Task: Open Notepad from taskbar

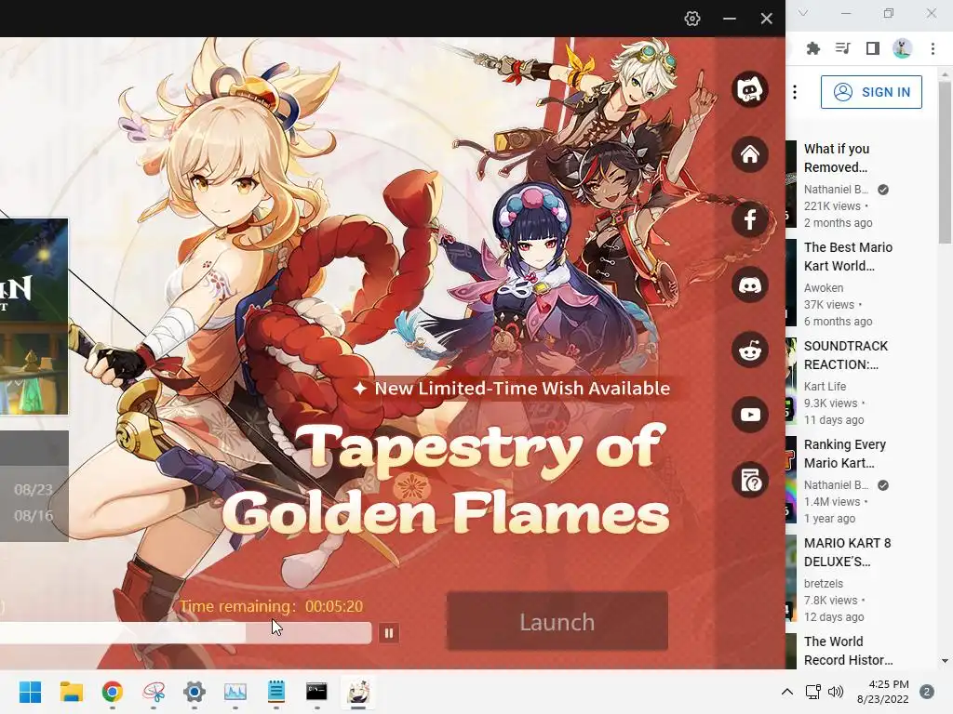Action: 275,692
